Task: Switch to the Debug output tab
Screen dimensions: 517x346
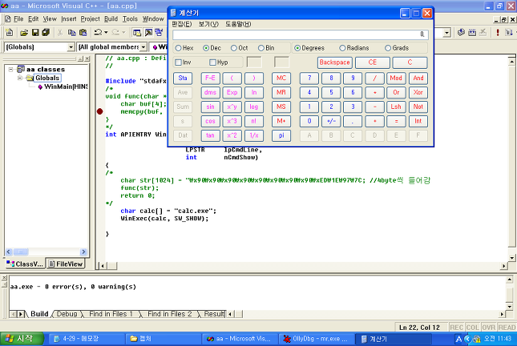Action: (67, 314)
